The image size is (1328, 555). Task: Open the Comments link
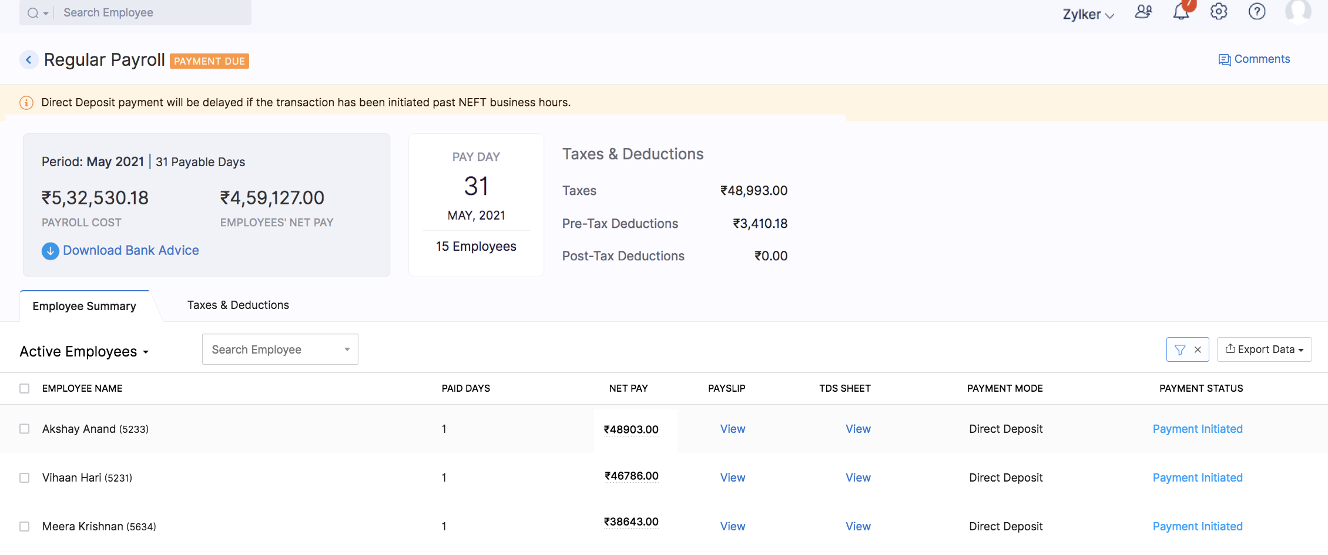1254,59
